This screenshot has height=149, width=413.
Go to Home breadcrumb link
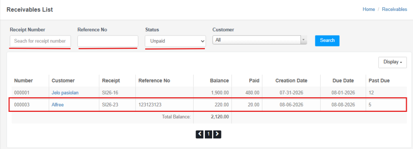369,9
